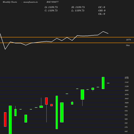134x134 pixels.
Task: Click the 995 price axis label
Action: [126, 107]
